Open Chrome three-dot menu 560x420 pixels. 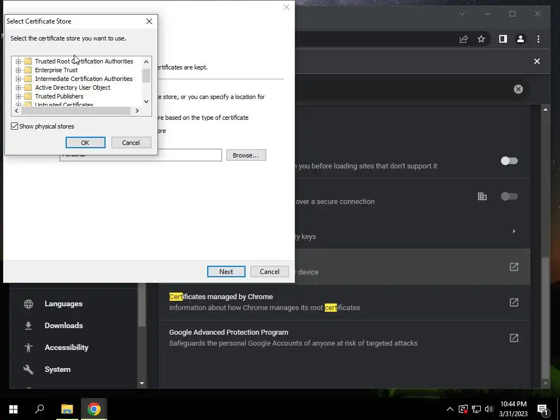(538, 39)
